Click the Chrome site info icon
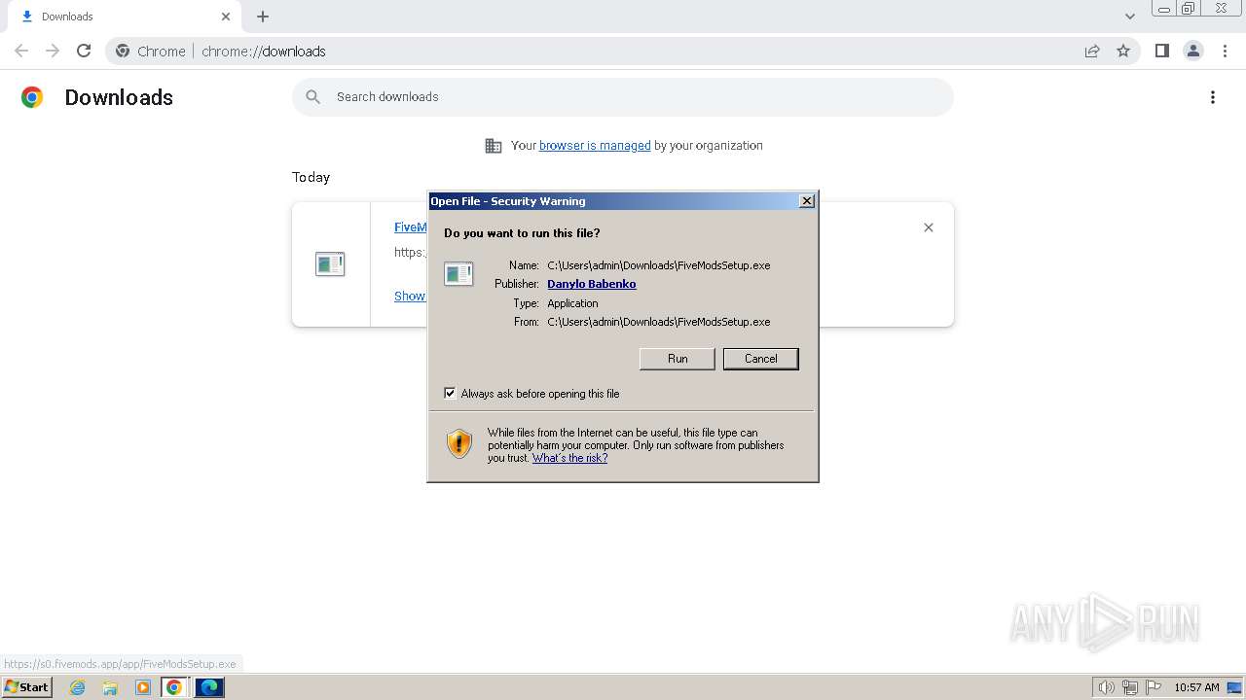1246x700 pixels. [123, 51]
